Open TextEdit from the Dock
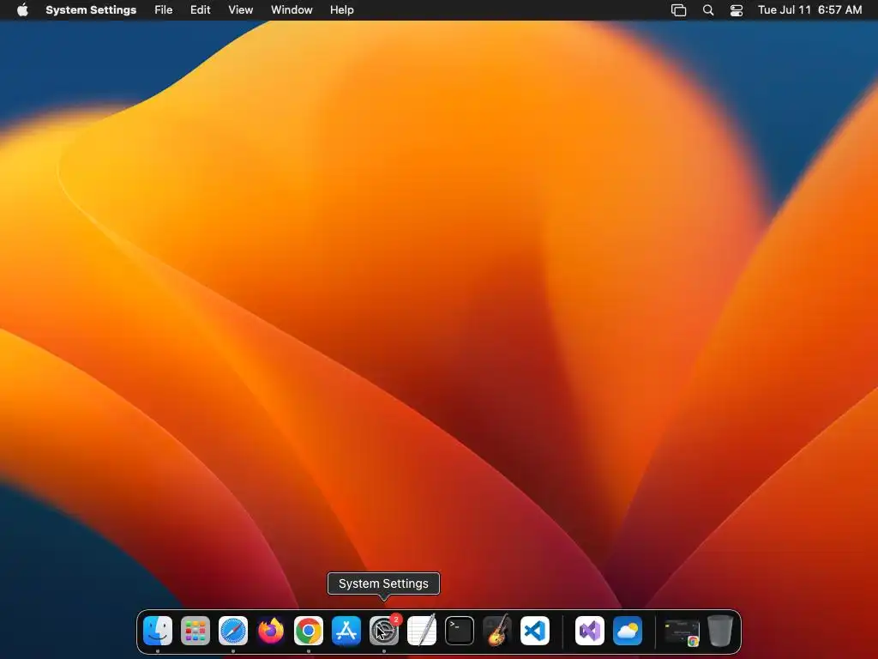878x659 pixels. click(x=422, y=631)
